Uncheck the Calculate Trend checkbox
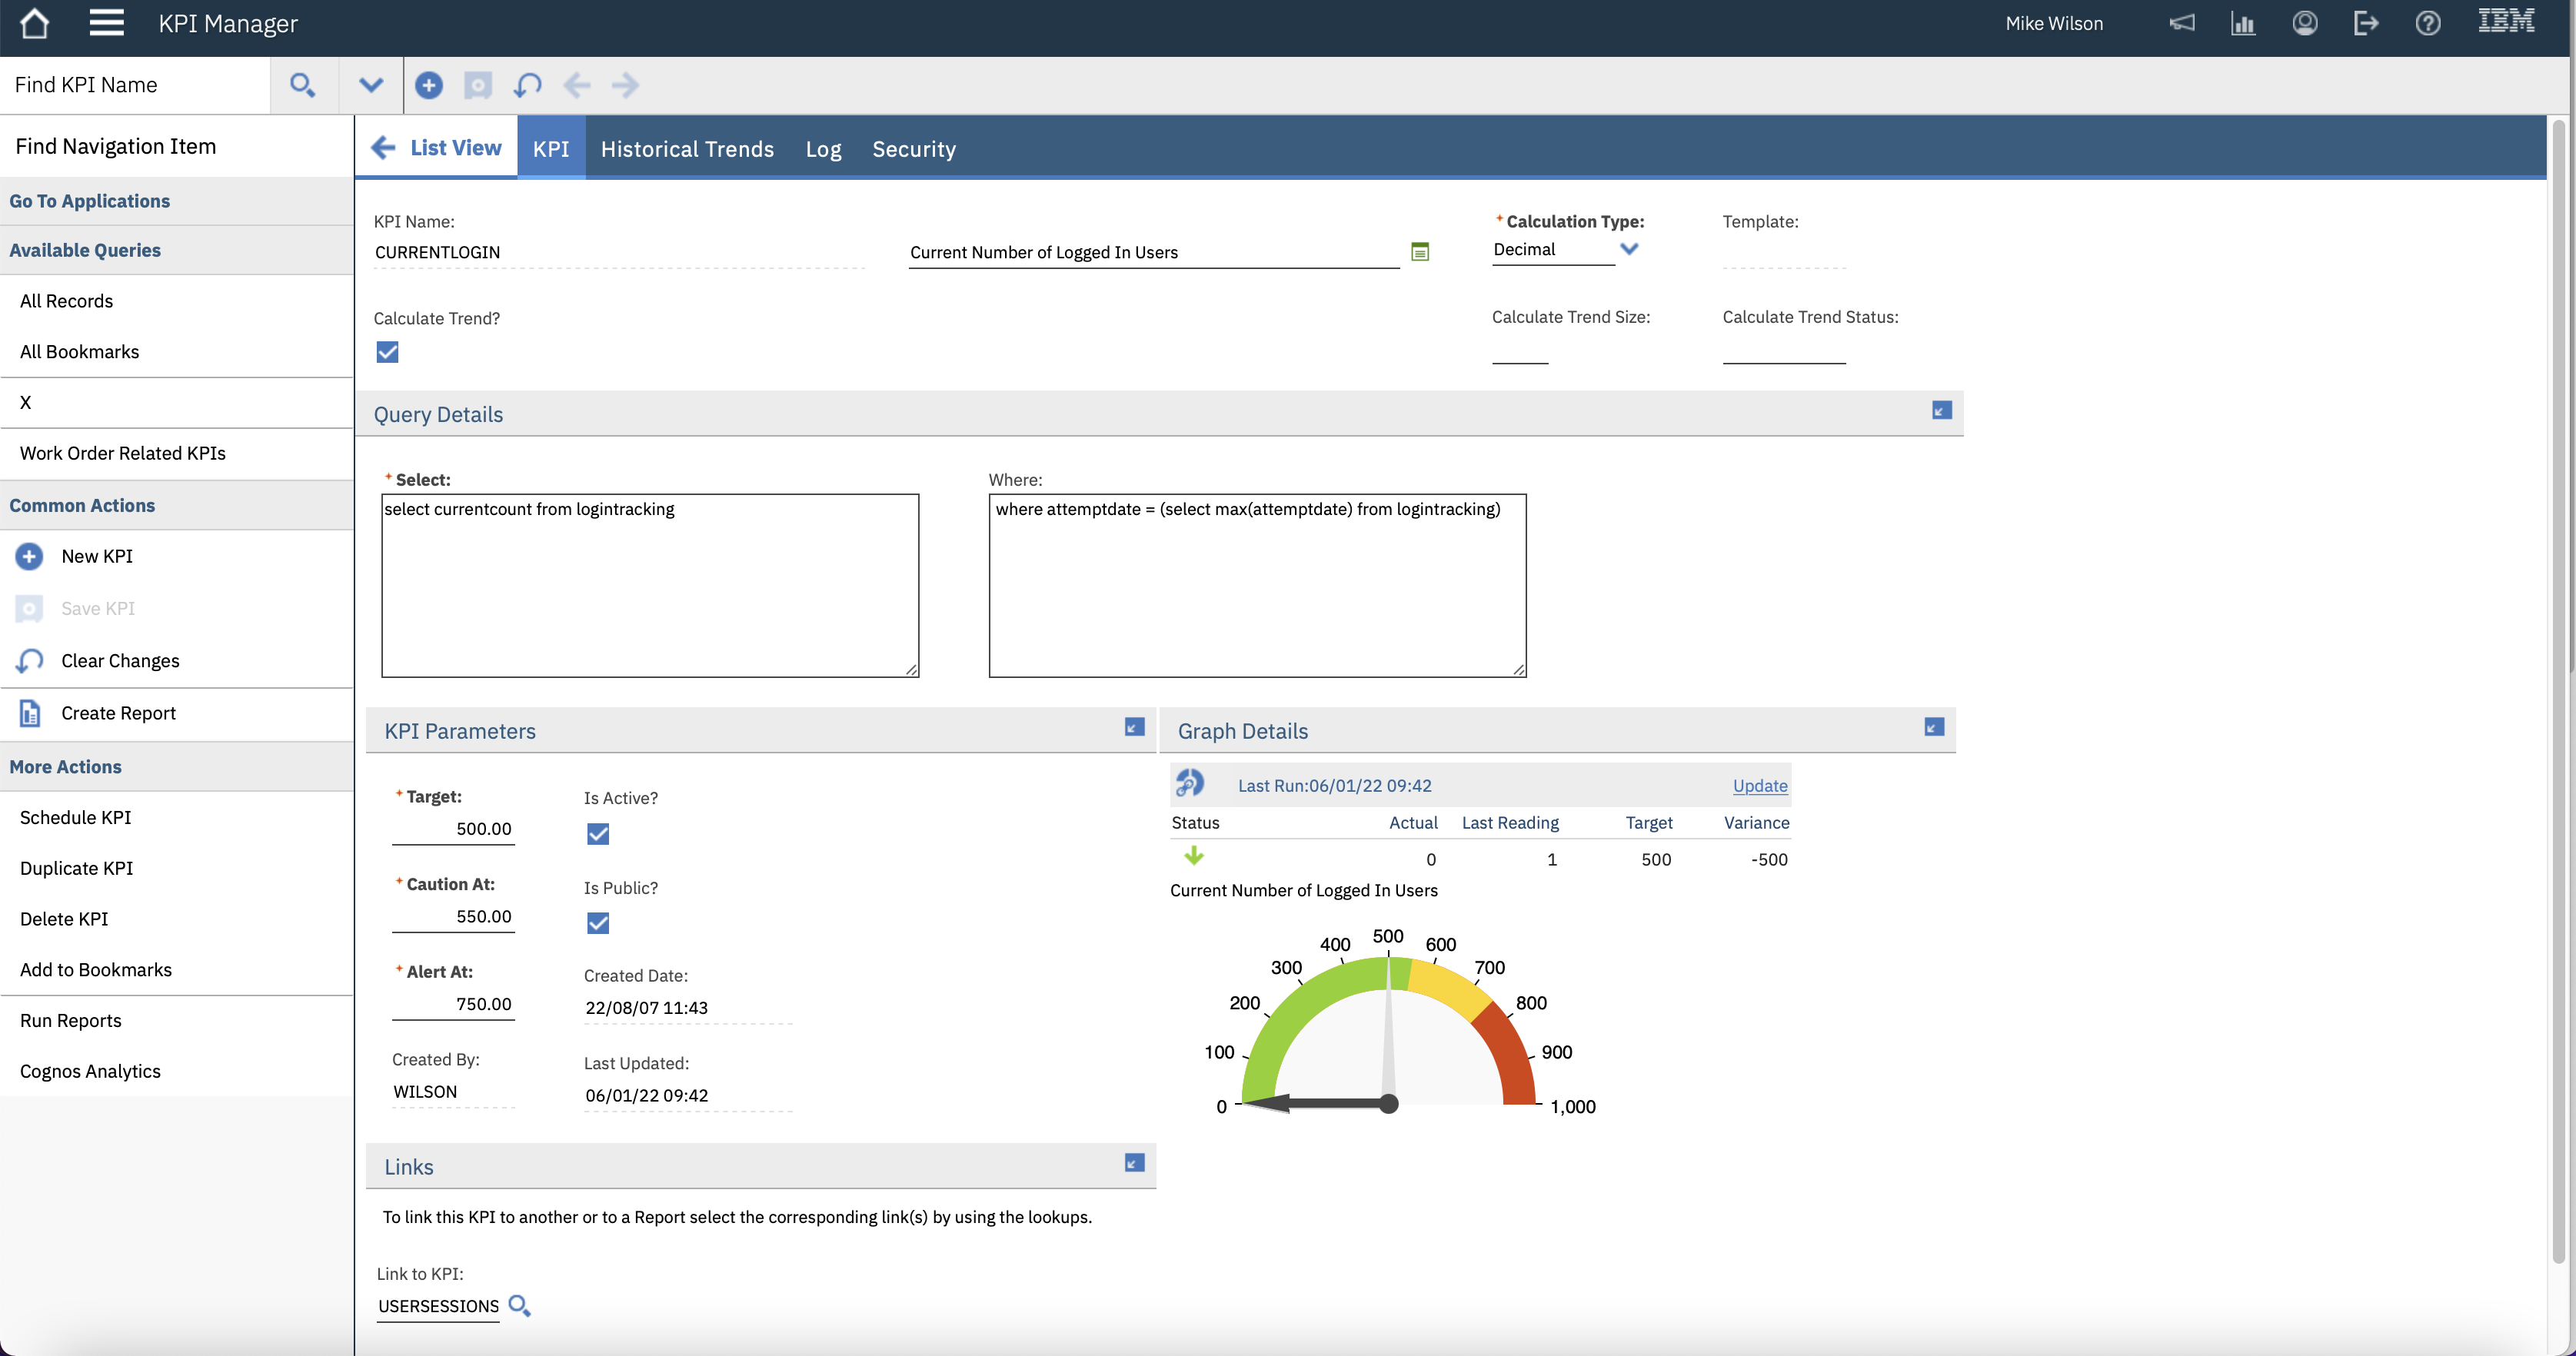Image resolution: width=2576 pixels, height=1356 pixels. click(387, 352)
